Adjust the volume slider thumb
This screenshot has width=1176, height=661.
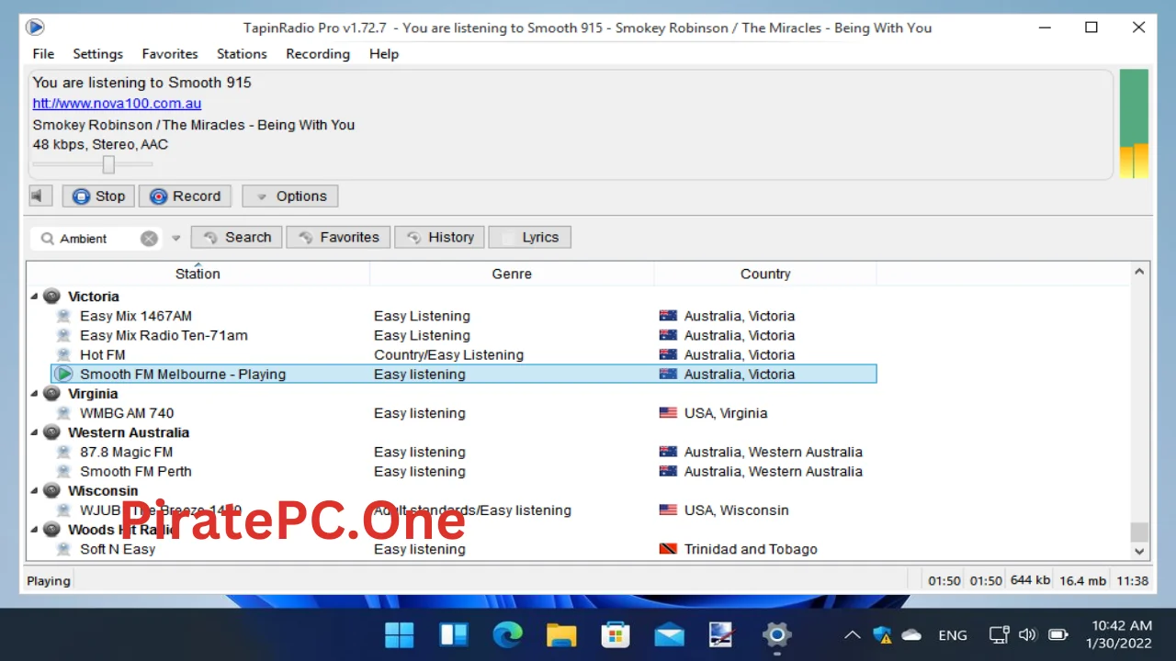pos(108,164)
